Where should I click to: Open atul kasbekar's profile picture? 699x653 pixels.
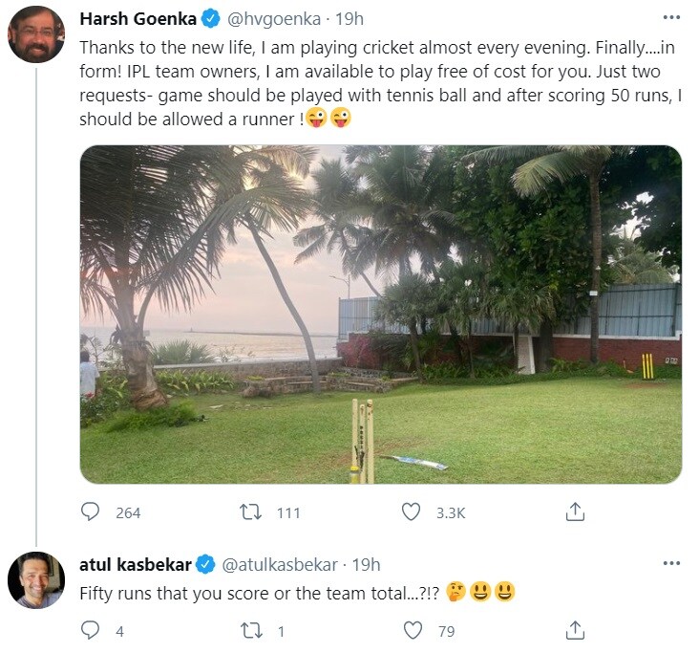pos(36,579)
